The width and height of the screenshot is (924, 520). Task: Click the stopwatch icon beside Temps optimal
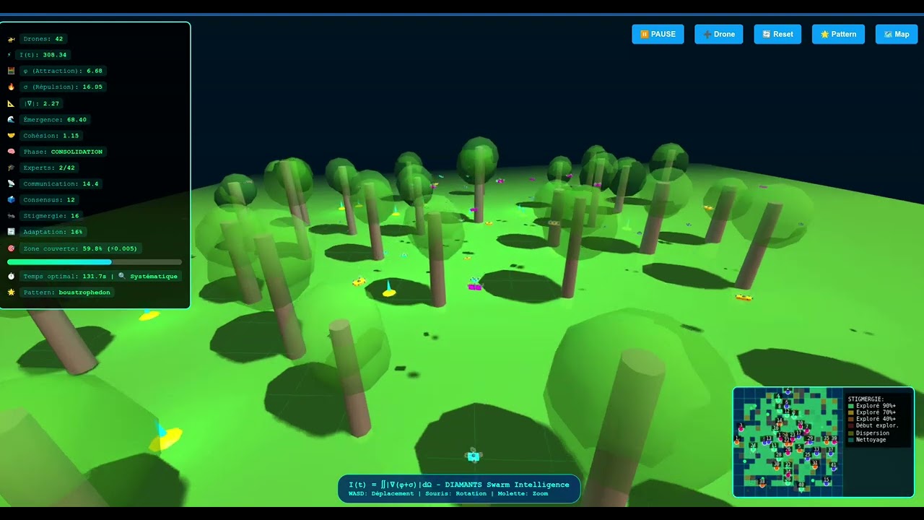[11, 276]
